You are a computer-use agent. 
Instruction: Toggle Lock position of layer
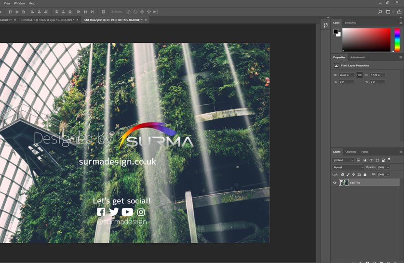point(353,174)
